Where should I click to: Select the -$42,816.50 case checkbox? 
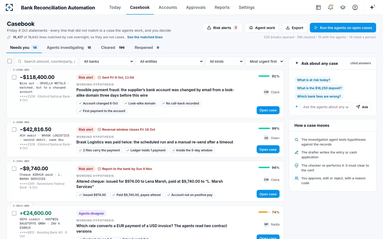(x=14, y=130)
